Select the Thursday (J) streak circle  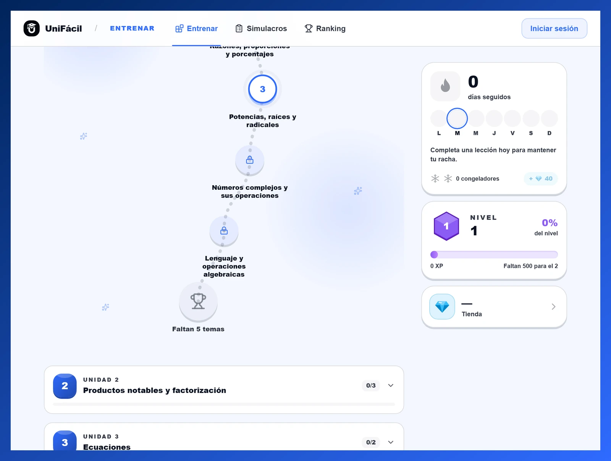tap(494, 118)
